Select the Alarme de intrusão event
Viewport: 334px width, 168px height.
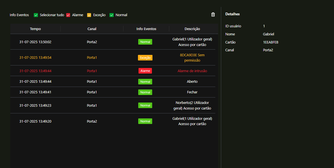(x=192, y=71)
